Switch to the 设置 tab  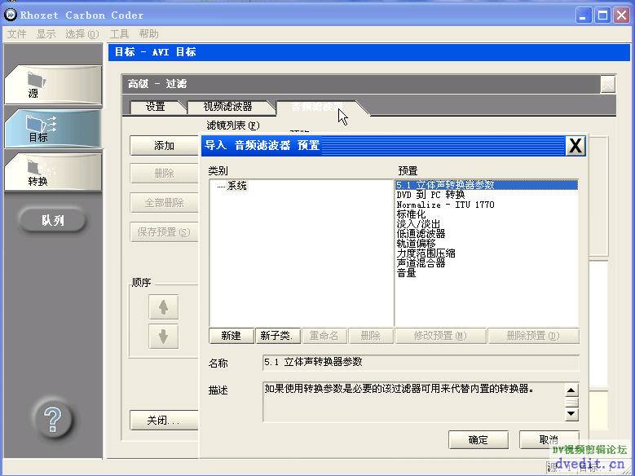156,107
